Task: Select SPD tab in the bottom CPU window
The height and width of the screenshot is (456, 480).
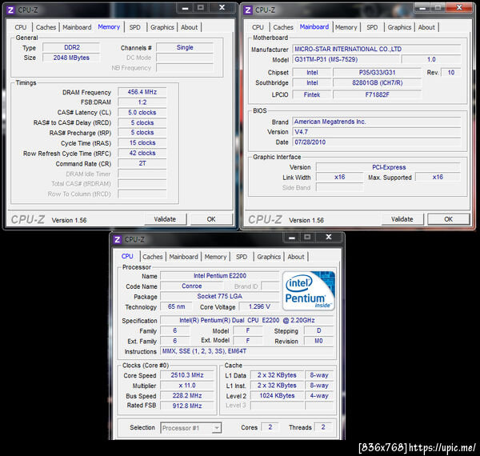Action: 242,257
